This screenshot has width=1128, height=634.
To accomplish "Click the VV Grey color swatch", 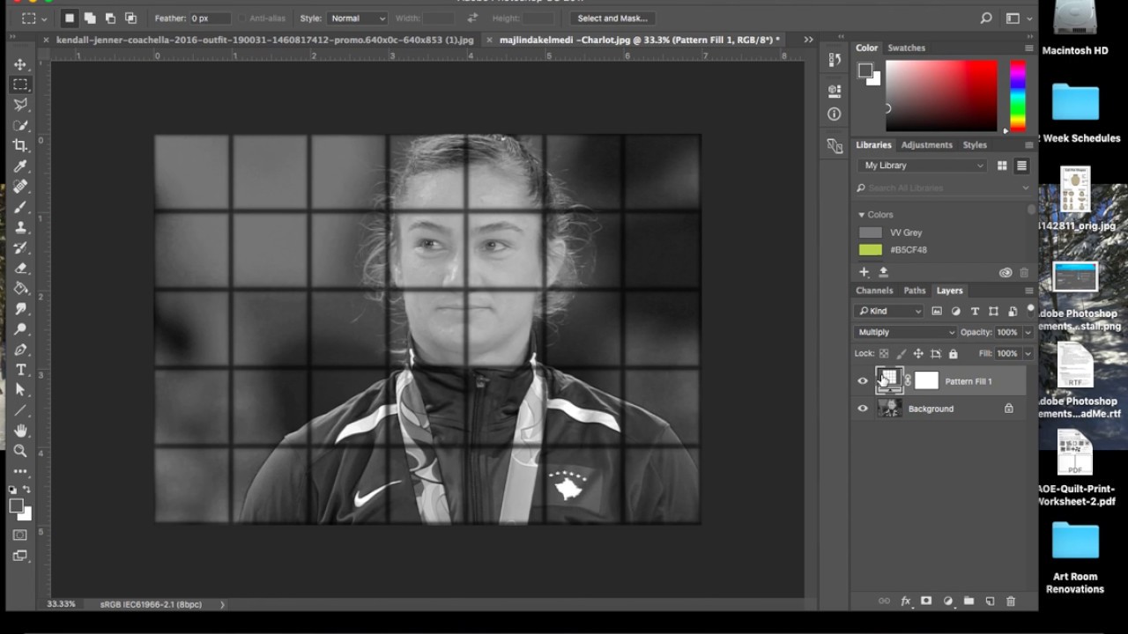I will pyautogui.click(x=871, y=232).
